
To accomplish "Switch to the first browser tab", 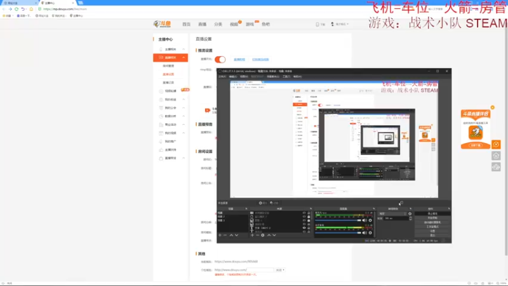I will tap(19, 3).
